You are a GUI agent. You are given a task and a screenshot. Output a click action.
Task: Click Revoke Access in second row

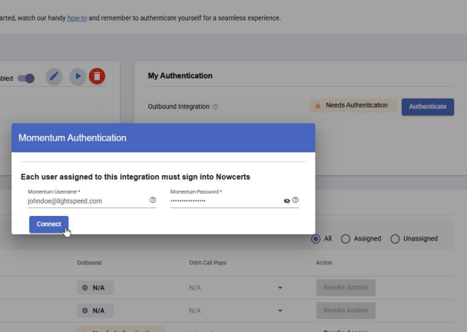pos(346,310)
